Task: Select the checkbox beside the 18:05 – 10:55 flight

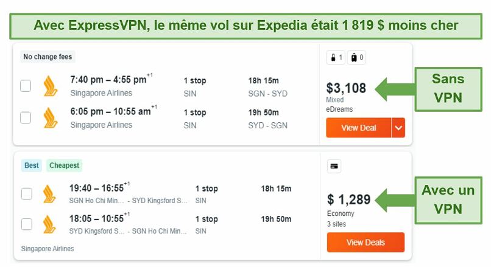Action: click(x=27, y=224)
